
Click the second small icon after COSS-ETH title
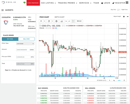click(64, 26)
